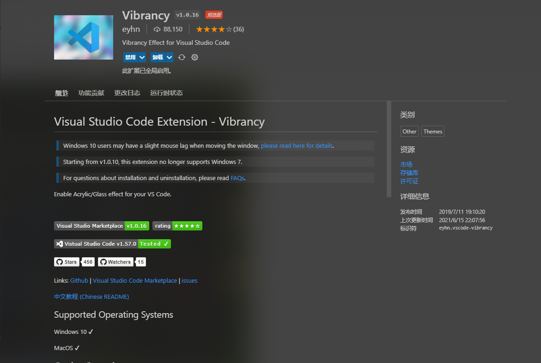Click the Vibrancy extension logo image
This screenshot has height=363, width=541.
tap(84, 37)
